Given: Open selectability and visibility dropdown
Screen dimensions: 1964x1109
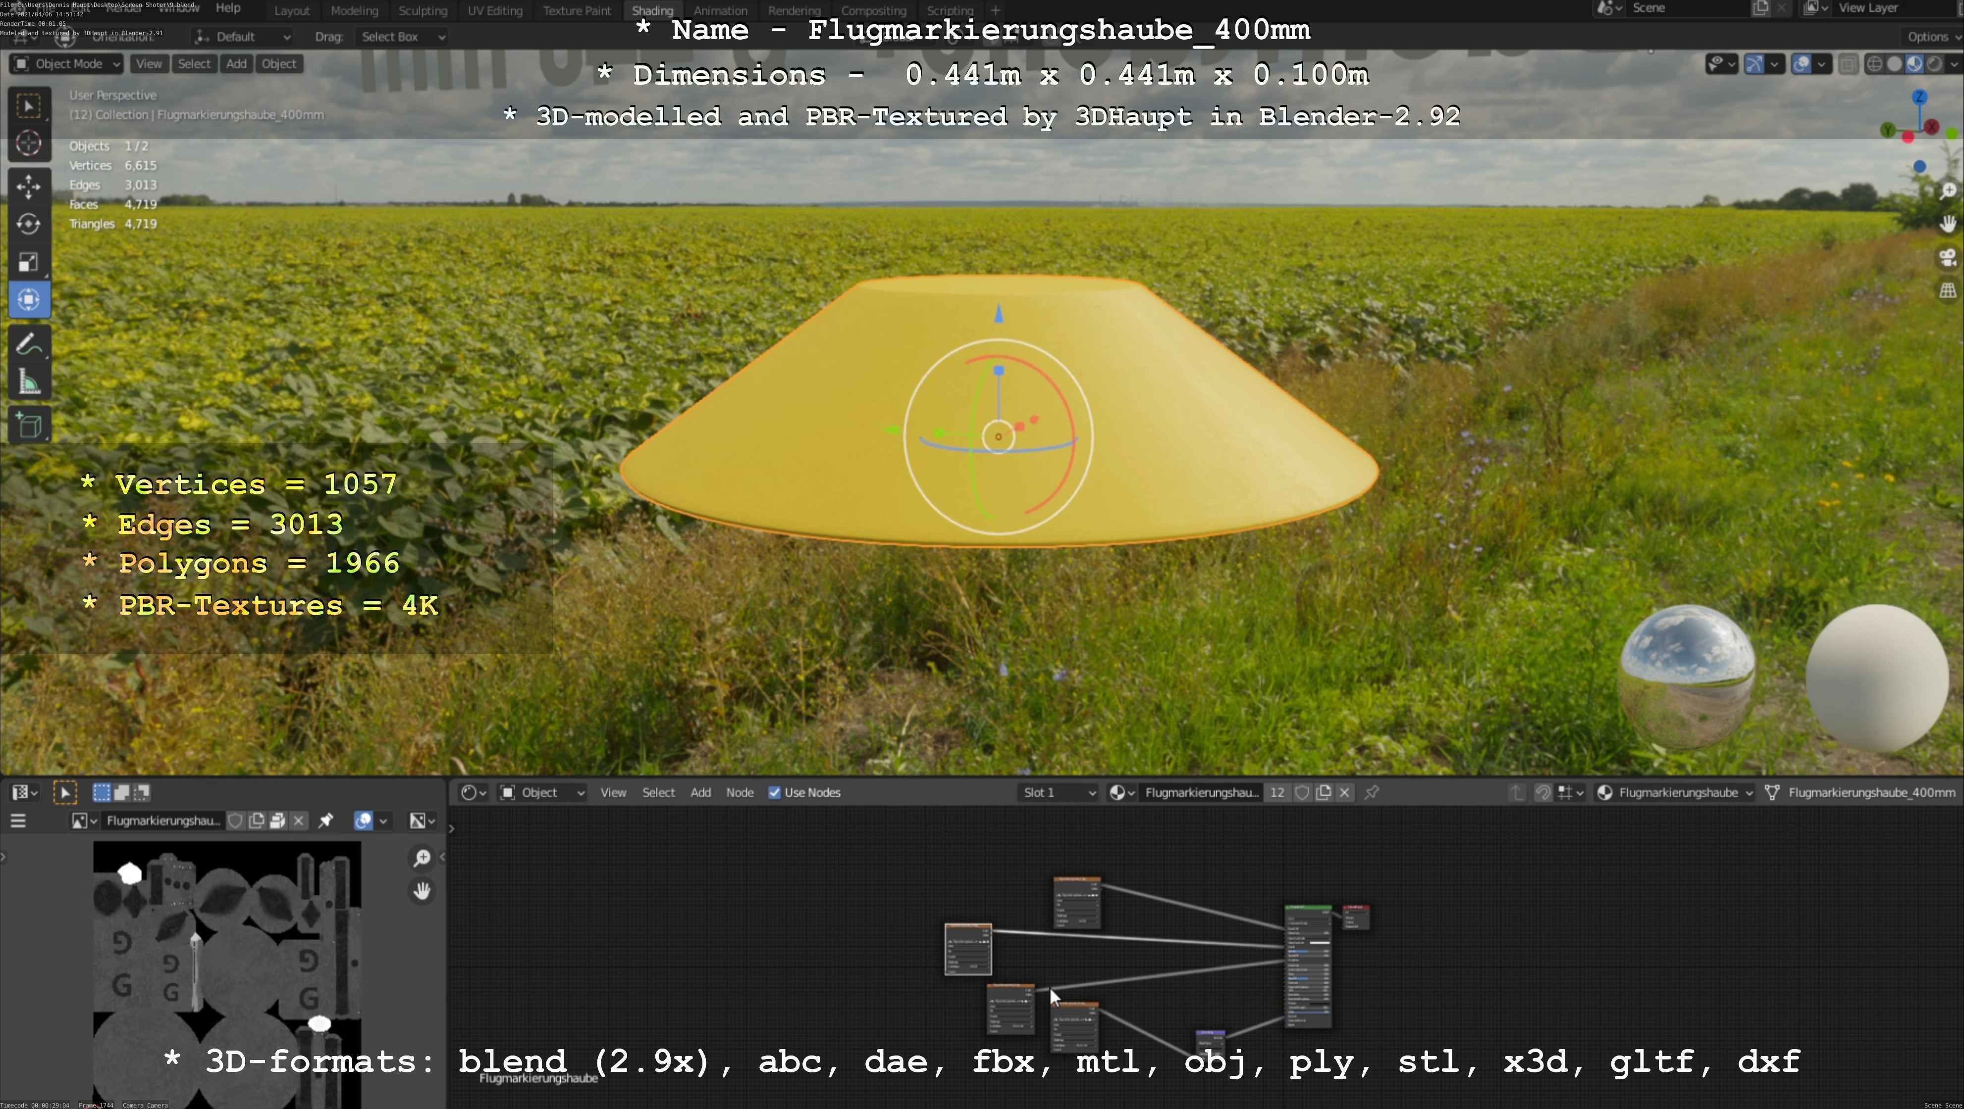Looking at the screenshot, I should coord(1722,65).
